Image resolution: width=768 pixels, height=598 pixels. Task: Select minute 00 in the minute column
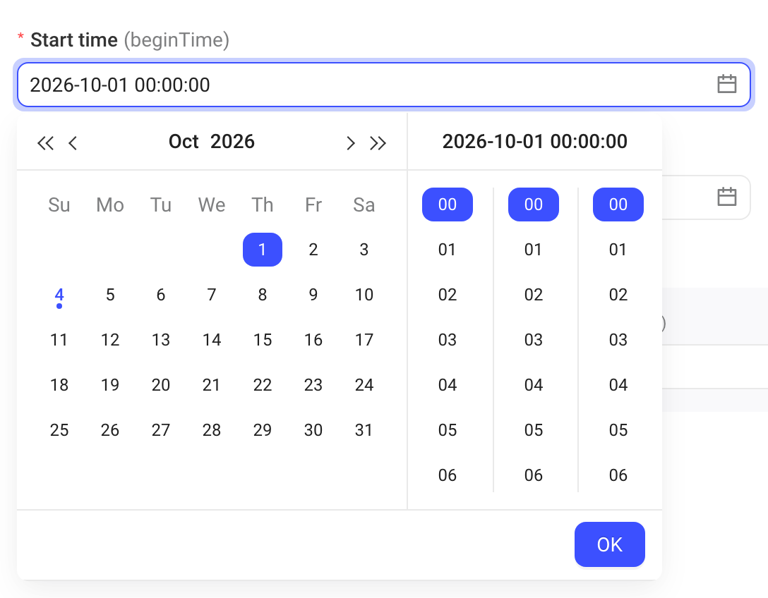click(534, 204)
